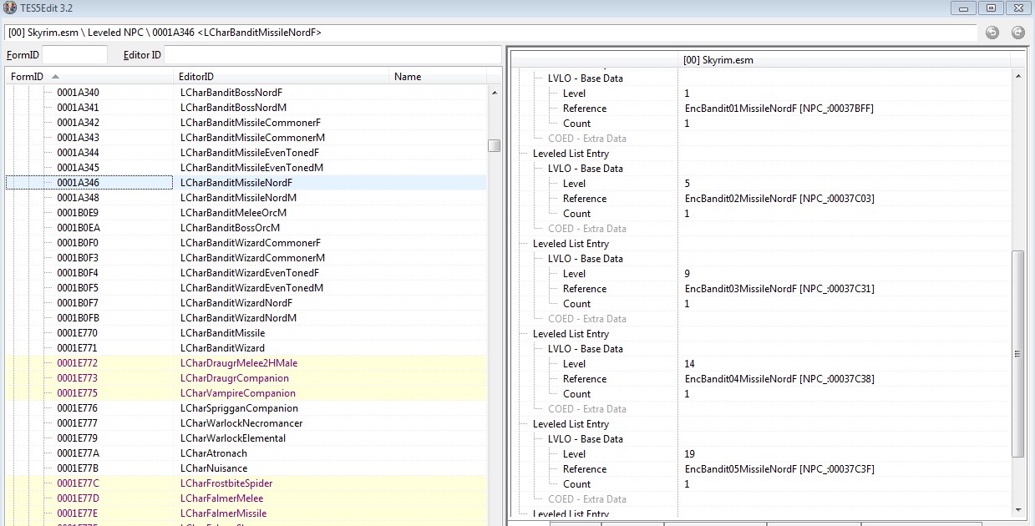The width and height of the screenshot is (1035, 526).
Task: Focus the Editor ID search input field
Action: tap(332, 55)
